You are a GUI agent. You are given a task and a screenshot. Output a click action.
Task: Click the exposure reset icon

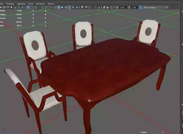pos(117,8)
